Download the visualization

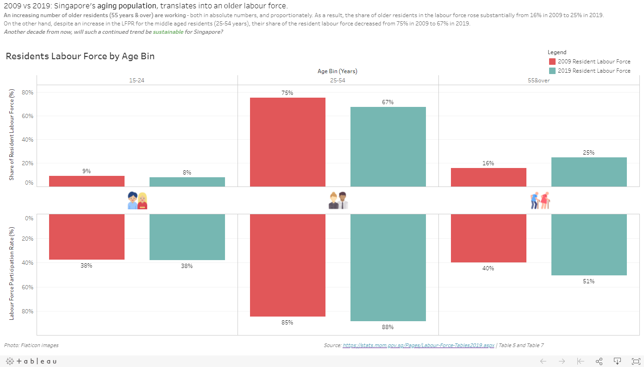pos(617,361)
